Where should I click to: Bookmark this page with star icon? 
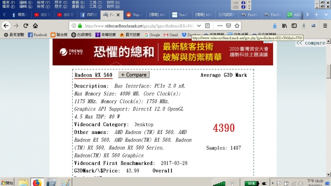click(x=237, y=26)
